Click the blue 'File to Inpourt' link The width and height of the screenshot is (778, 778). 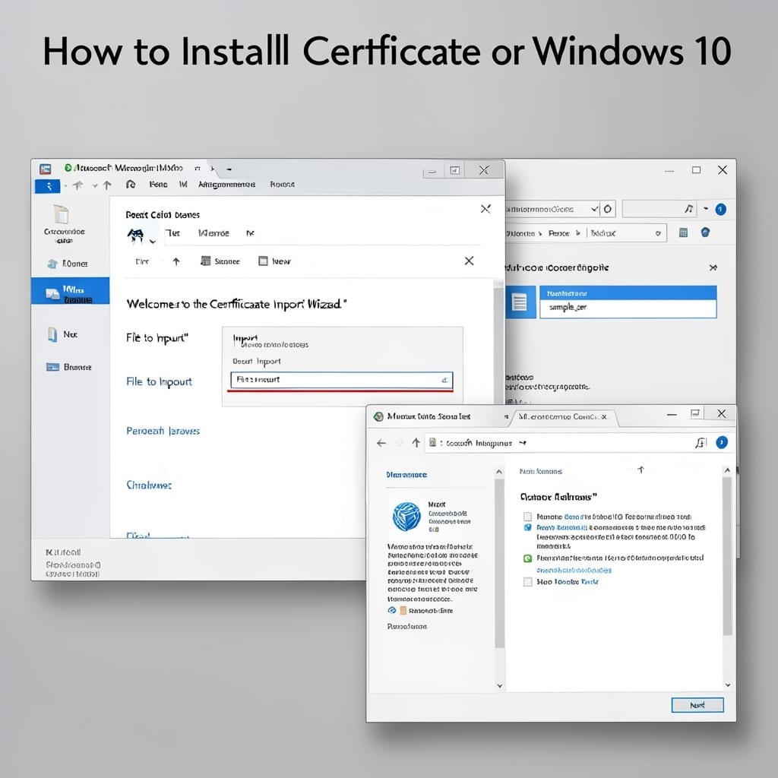coord(159,381)
